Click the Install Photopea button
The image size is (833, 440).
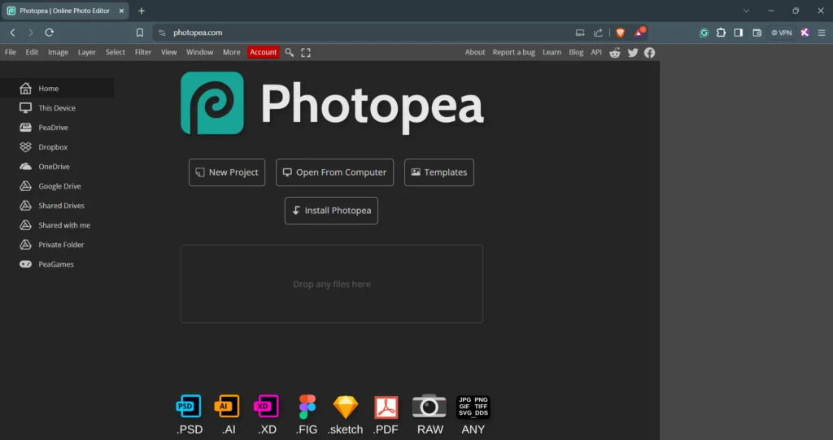click(332, 211)
